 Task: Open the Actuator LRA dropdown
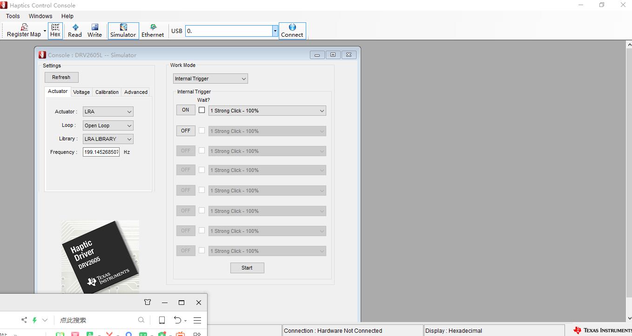(108, 112)
